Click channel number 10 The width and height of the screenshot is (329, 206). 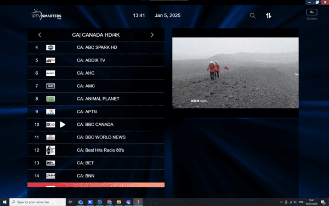coord(37,125)
